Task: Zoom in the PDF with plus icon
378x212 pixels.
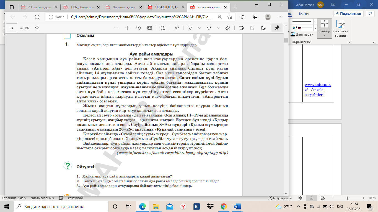Action: pos(127,28)
